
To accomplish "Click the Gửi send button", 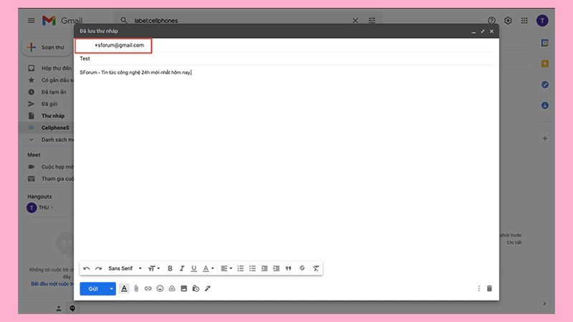I will pyautogui.click(x=93, y=288).
